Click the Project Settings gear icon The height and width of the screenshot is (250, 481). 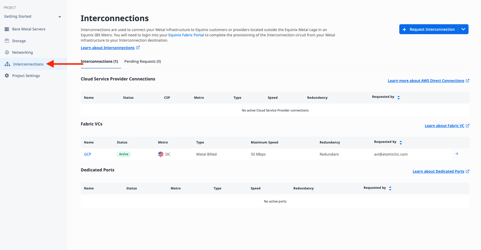(7, 75)
